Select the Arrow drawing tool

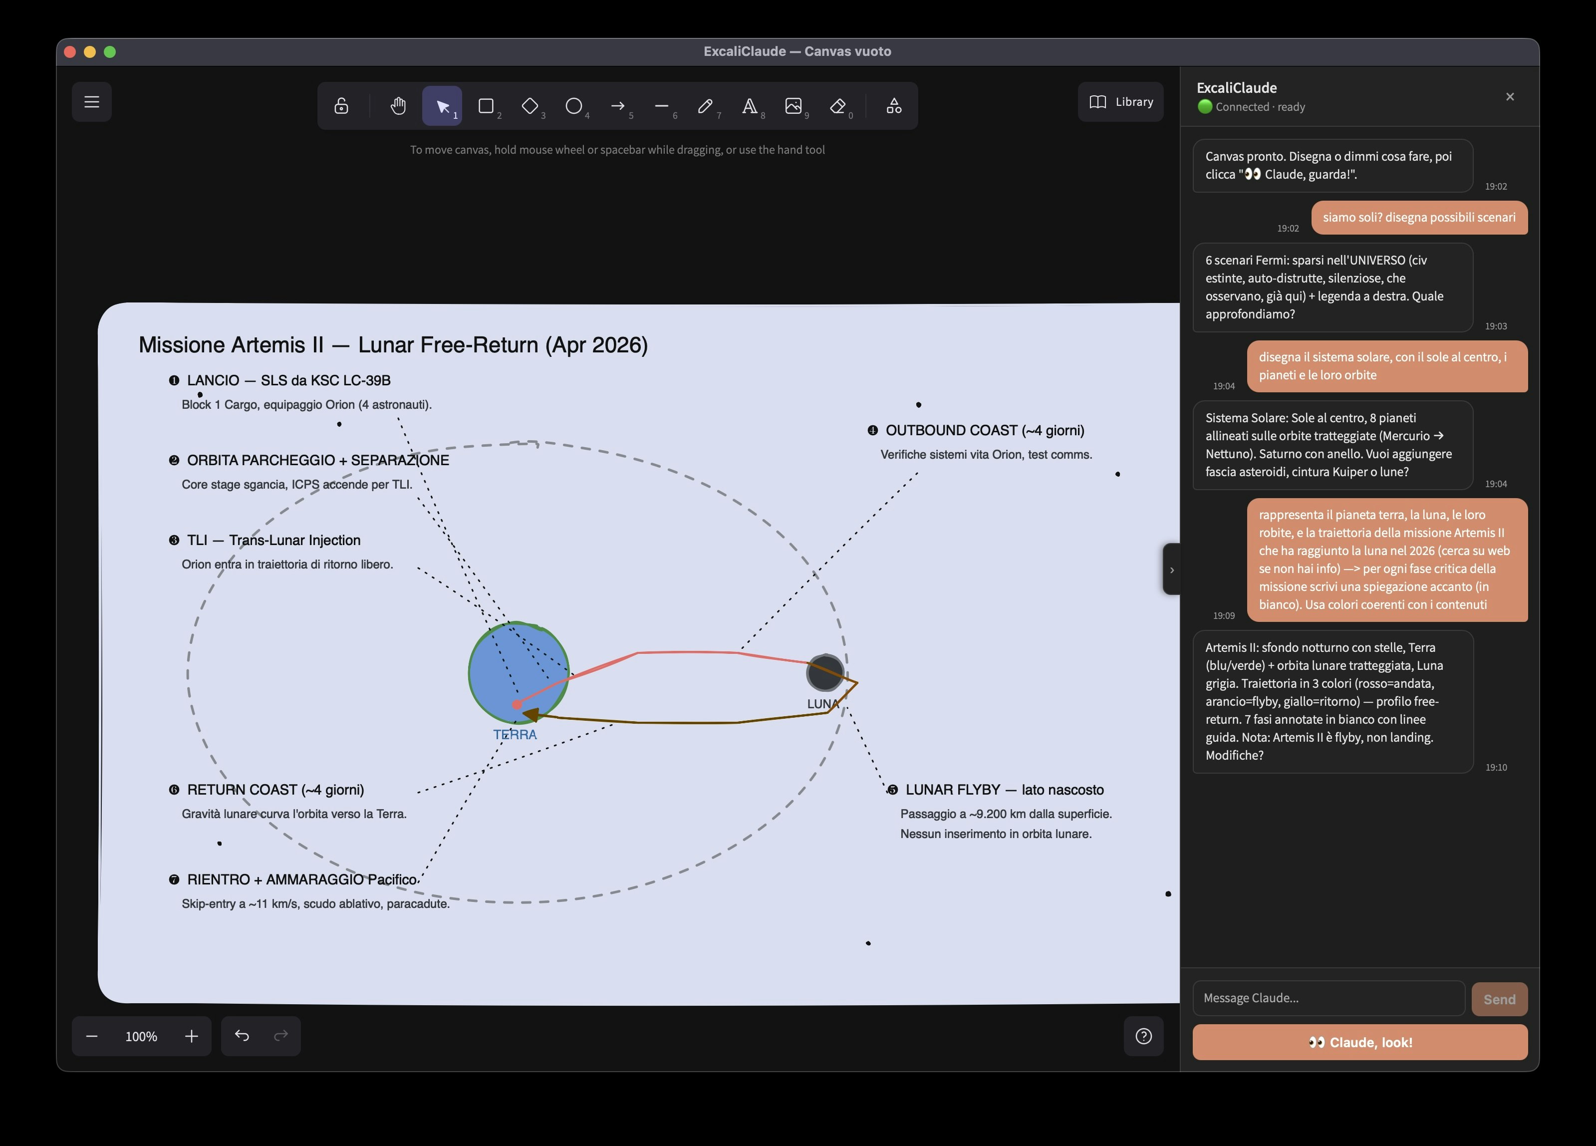tap(618, 106)
